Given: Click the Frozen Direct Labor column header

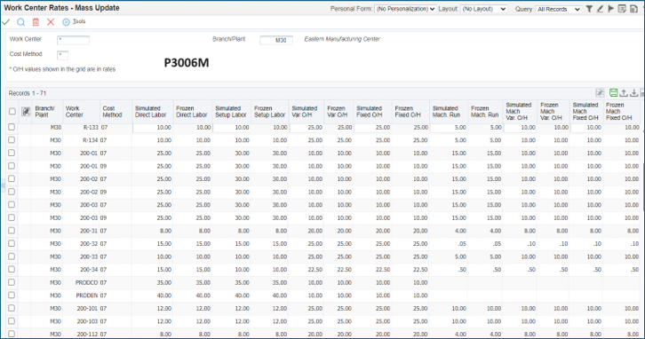Looking at the screenshot, I should pos(192,111).
